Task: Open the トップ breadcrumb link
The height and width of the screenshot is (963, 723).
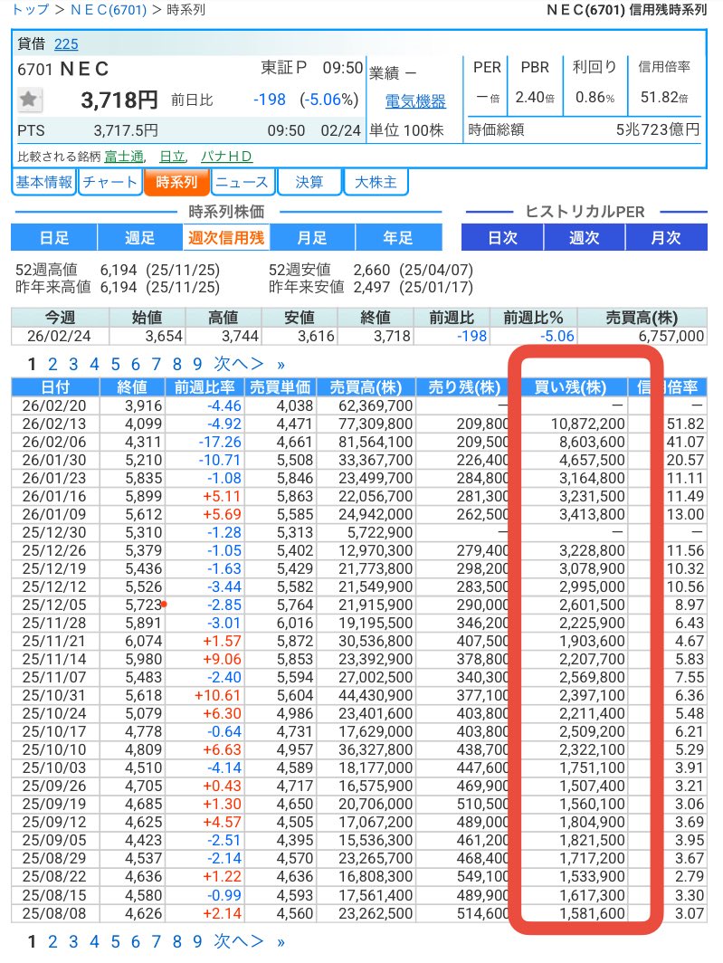Action: pyautogui.click(x=31, y=10)
